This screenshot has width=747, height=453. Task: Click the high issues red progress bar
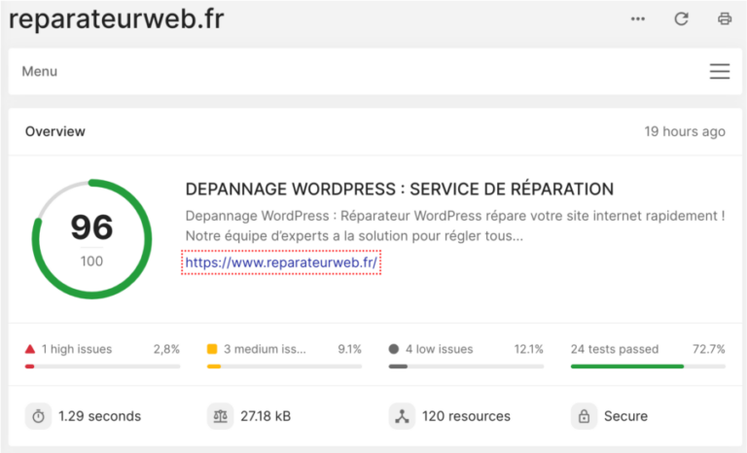click(102, 366)
